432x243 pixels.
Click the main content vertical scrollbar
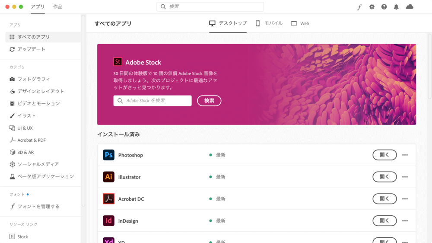429,66
